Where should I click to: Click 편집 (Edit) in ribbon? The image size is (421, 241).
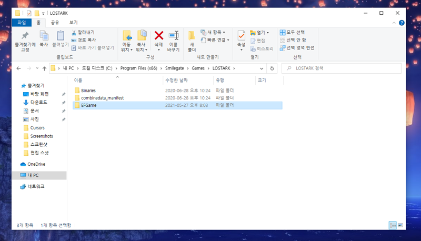click(x=258, y=41)
